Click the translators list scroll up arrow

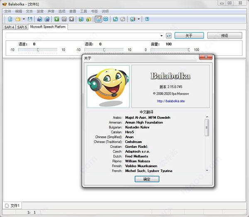(x=207, y=117)
